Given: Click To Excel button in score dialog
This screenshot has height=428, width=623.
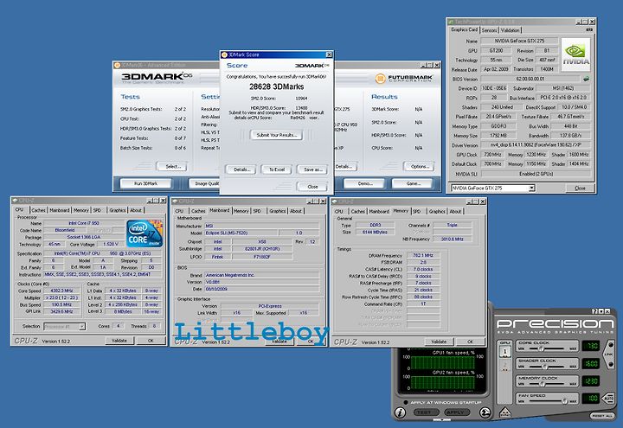Looking at the screenshot, I should (277, 169).
